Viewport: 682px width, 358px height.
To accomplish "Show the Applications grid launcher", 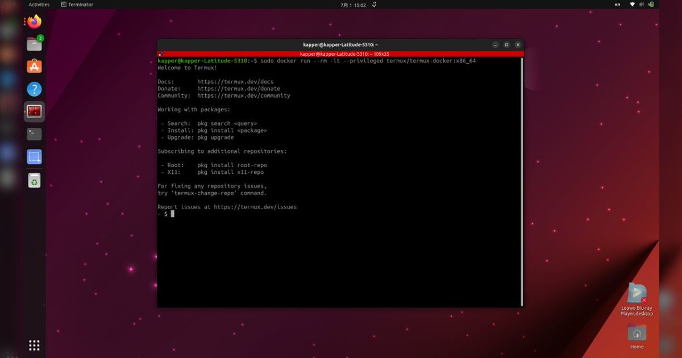I will [34, 345].
